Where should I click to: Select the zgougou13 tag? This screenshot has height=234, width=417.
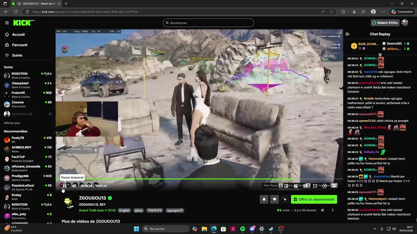point(175,210)
